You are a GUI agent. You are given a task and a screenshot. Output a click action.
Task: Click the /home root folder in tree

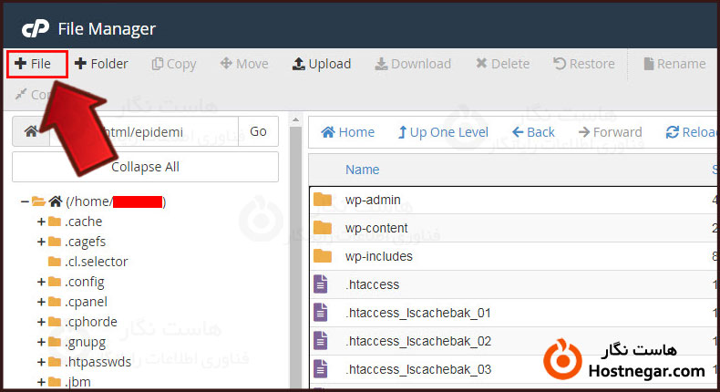[116, 201]
